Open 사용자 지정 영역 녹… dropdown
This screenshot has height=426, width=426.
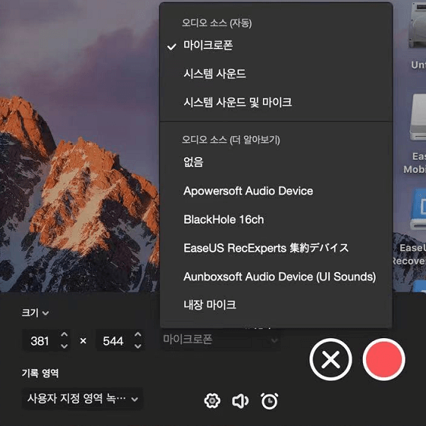[x=83, y=399]
